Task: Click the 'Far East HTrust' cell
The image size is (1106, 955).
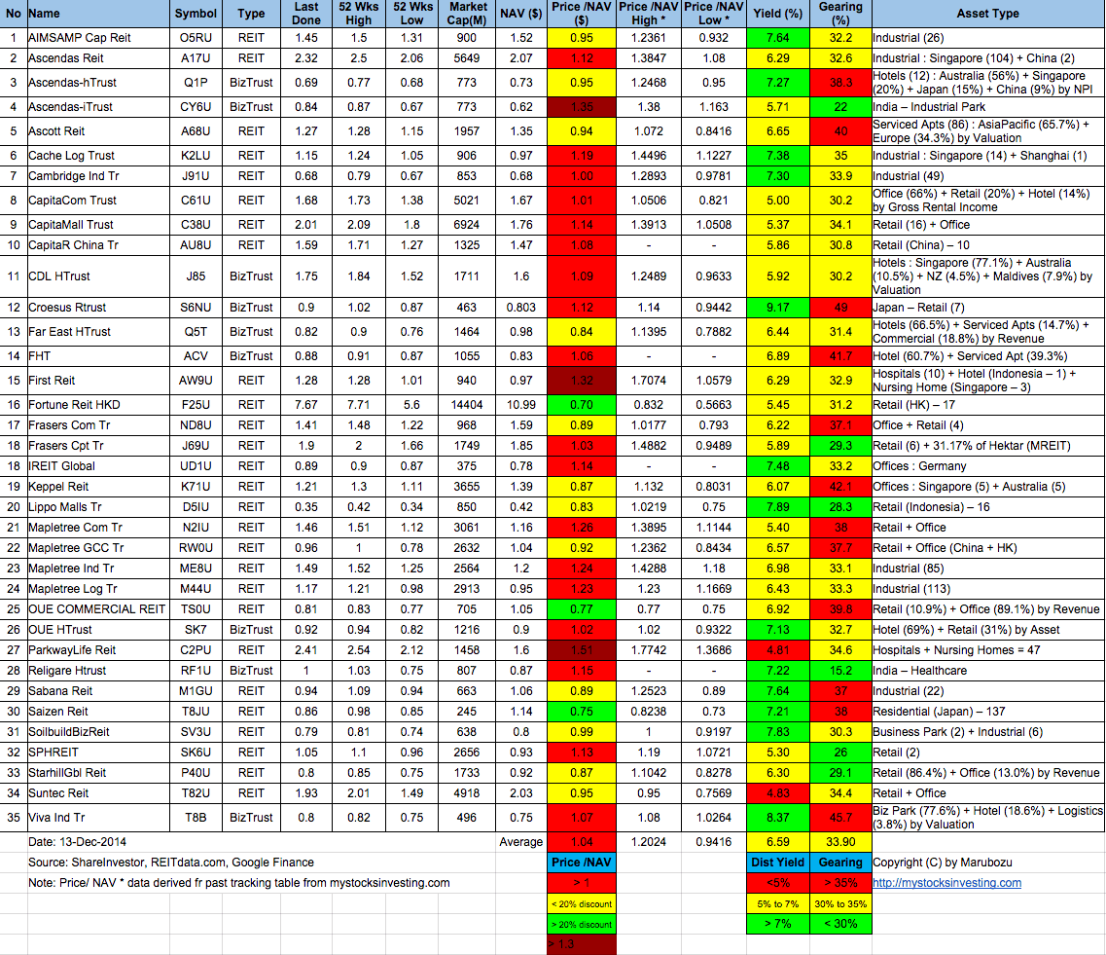Action: point(98,332)
